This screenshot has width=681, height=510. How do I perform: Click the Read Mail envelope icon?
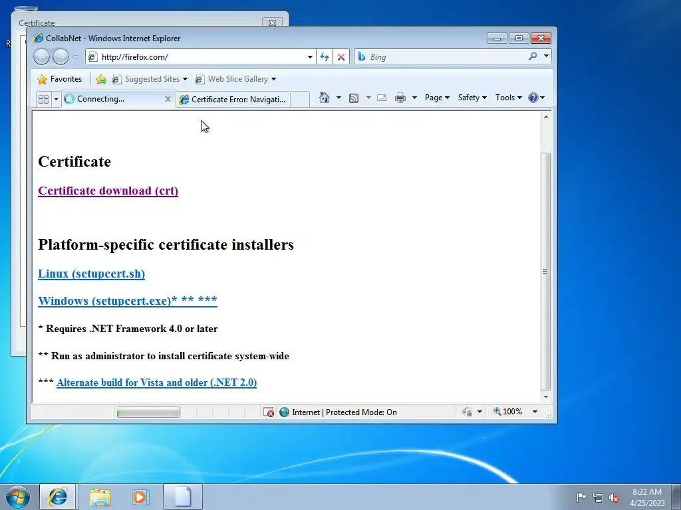pyautogui.click(x=382, y=98)
